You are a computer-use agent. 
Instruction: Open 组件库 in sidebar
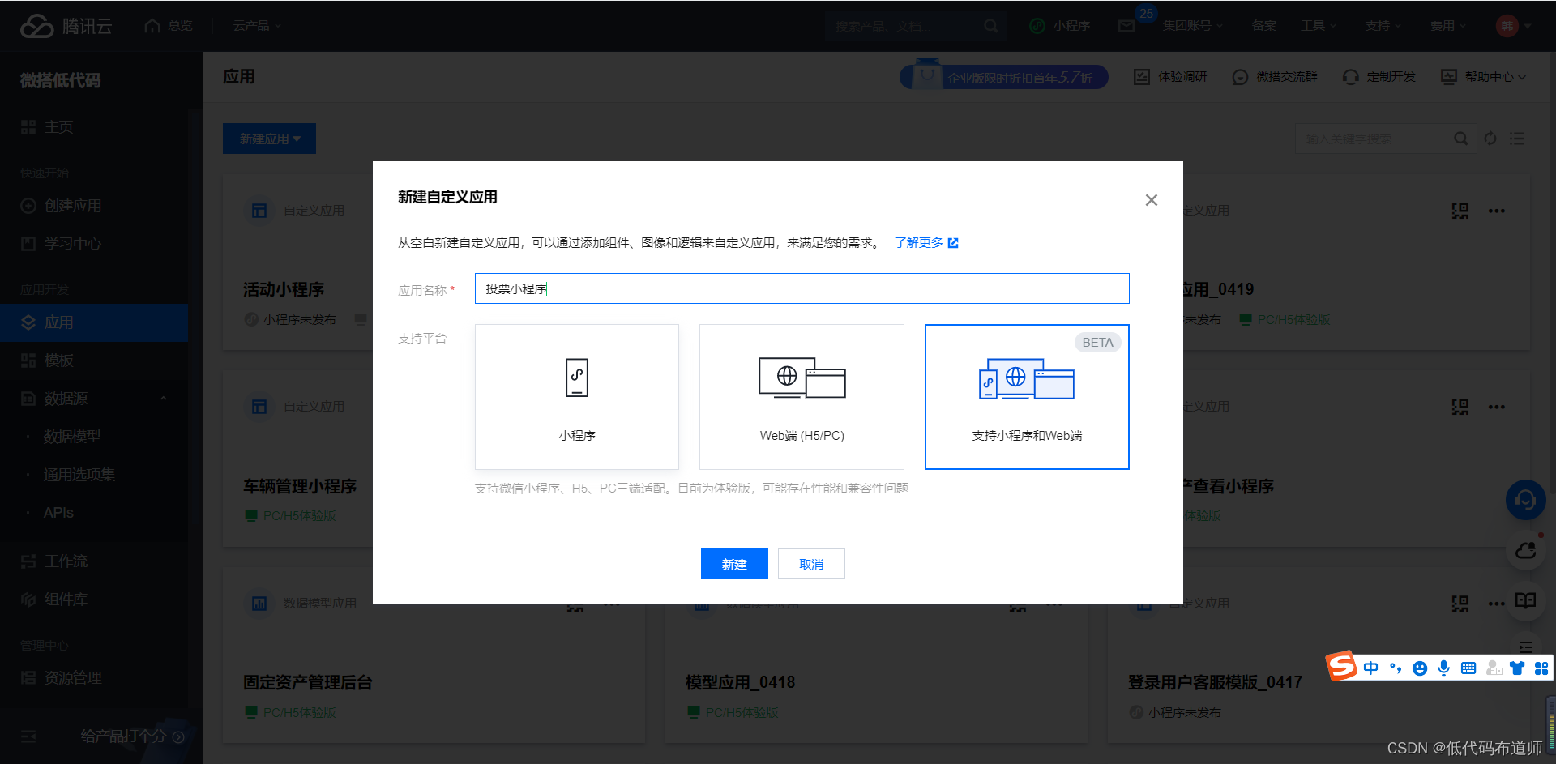pyautogui.click(x=94, y=600)
